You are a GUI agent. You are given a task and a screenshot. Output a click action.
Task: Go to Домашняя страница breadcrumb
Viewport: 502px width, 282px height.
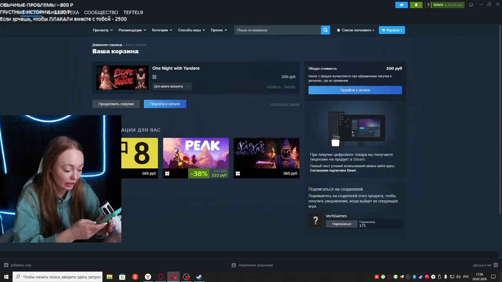[x=107, y=45]
